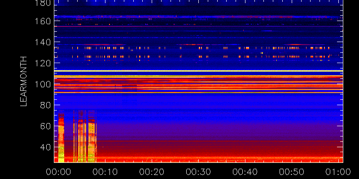Click the 00:10 time axis label
359x179 pixels.
coord(105,172)
